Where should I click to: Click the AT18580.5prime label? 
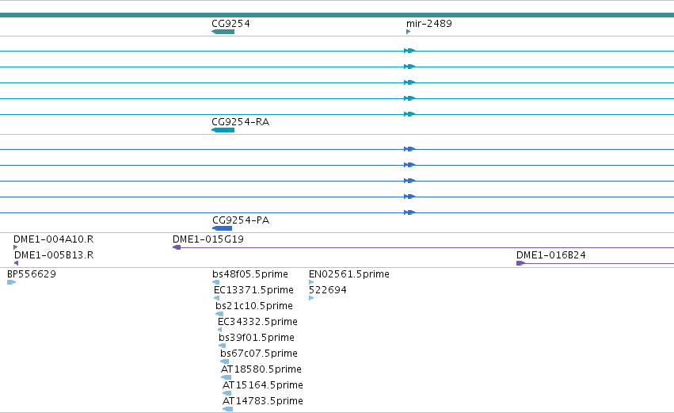(261, 369)
